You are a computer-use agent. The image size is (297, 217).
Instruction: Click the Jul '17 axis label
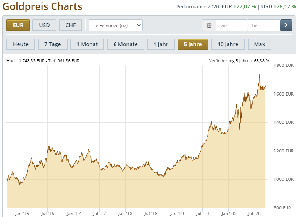coord(99,214)
